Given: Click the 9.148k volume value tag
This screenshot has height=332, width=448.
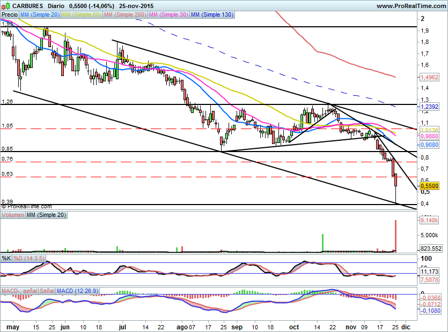Looking at the screenshot, I should click(x=430, y=220).
